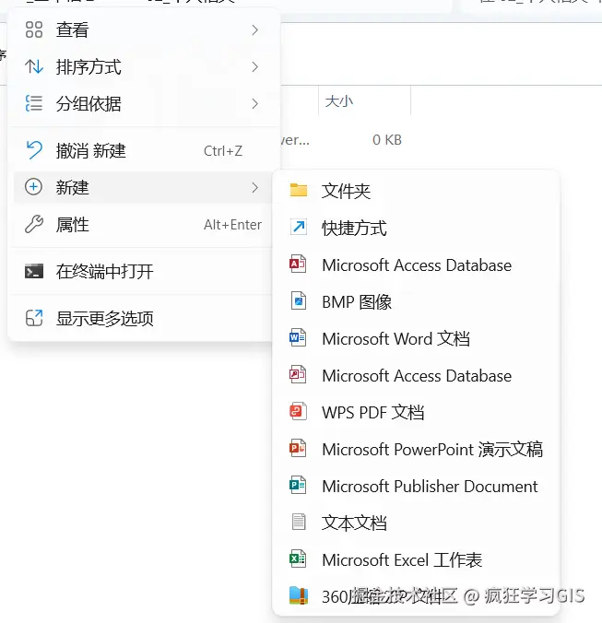This screenshot has width=602, height=623.
Task: Select 在终端中打开 menu entry
Action: 143,271
